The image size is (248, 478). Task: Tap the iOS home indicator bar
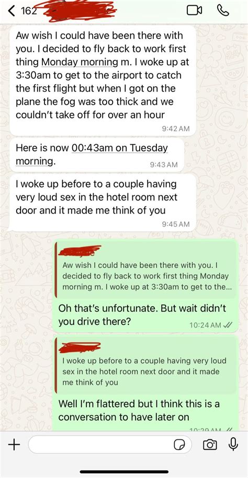coord(124,472)
